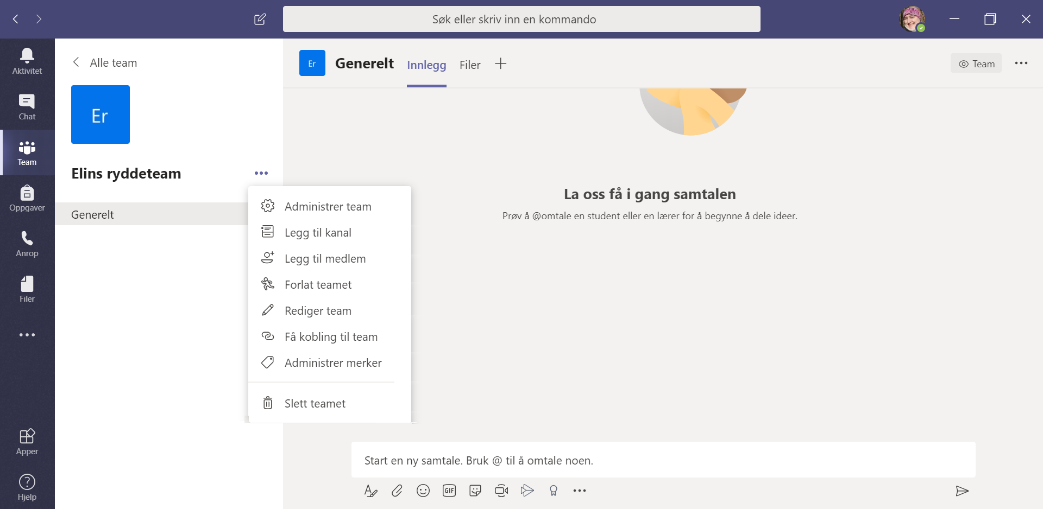The image size is (1043, 509).
Task: Click the meet now video icon
Action: pos(501,491)
